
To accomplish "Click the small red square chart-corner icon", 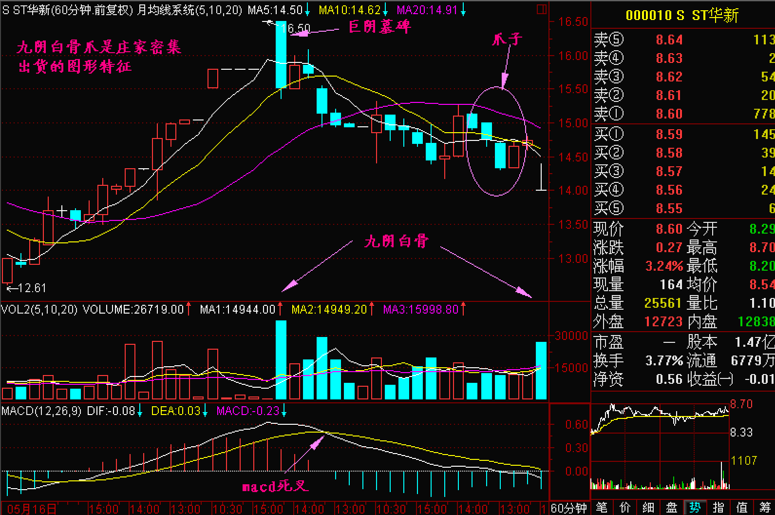I will 541,9.
